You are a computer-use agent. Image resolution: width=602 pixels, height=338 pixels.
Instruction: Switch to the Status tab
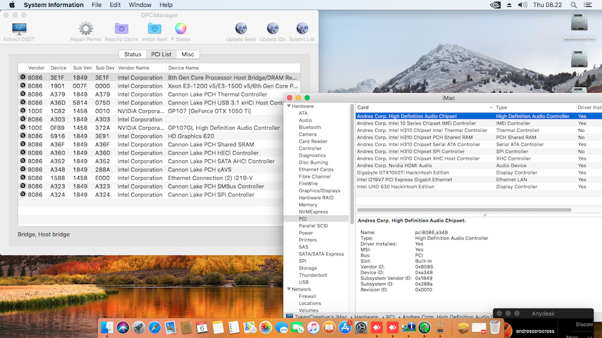pyautogui.click(x=132, y=54)
